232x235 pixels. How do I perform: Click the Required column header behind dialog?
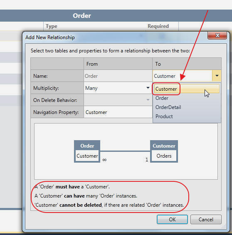click(158, 26)
